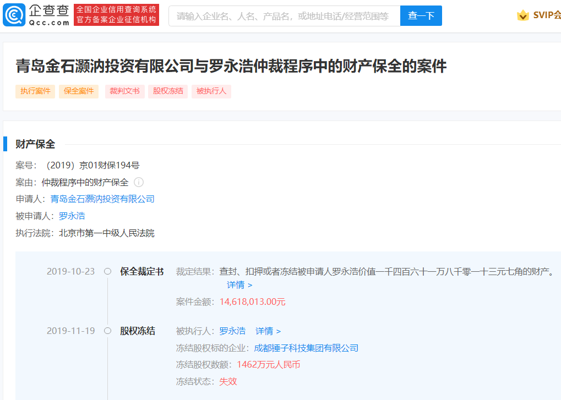Open 详情 link under 保全裁定书 result
This screenshot has height=400, width=561.
click(239, 285)
